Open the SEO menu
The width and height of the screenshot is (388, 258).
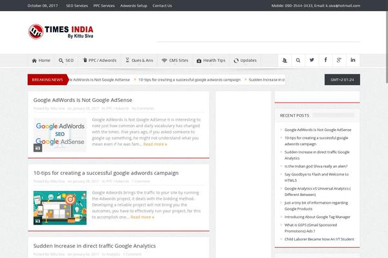pyautogui.click(x=66, y=61)
